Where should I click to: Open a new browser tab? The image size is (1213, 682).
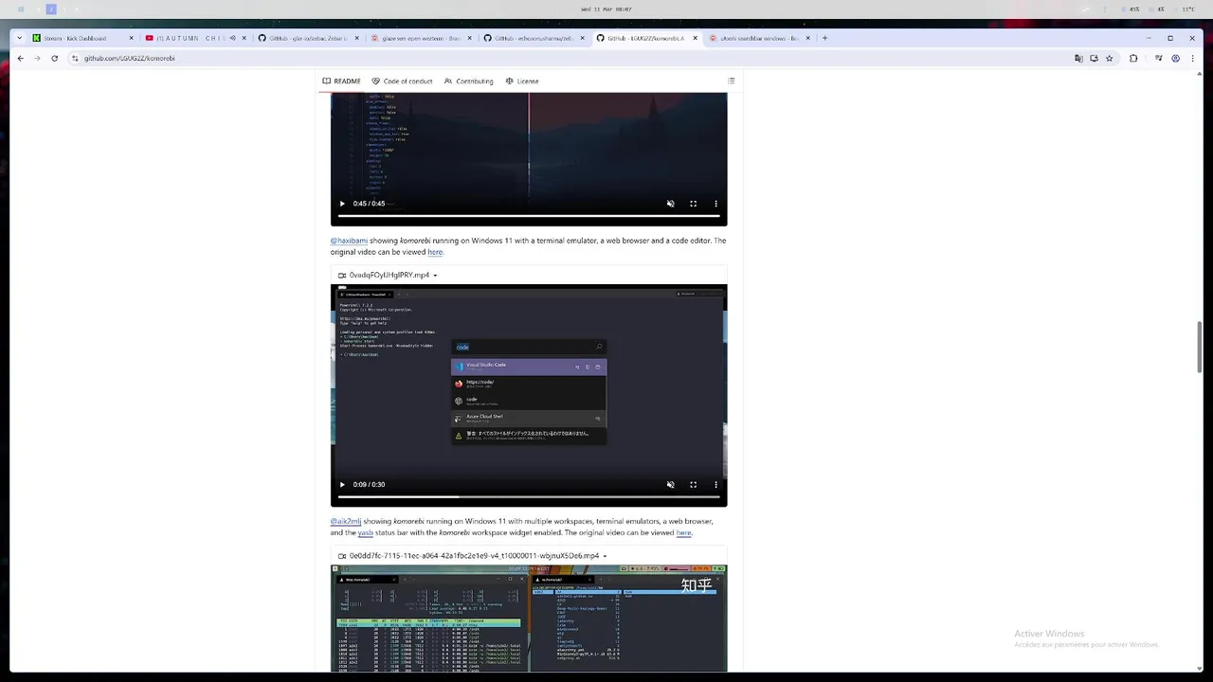(824, 38)
